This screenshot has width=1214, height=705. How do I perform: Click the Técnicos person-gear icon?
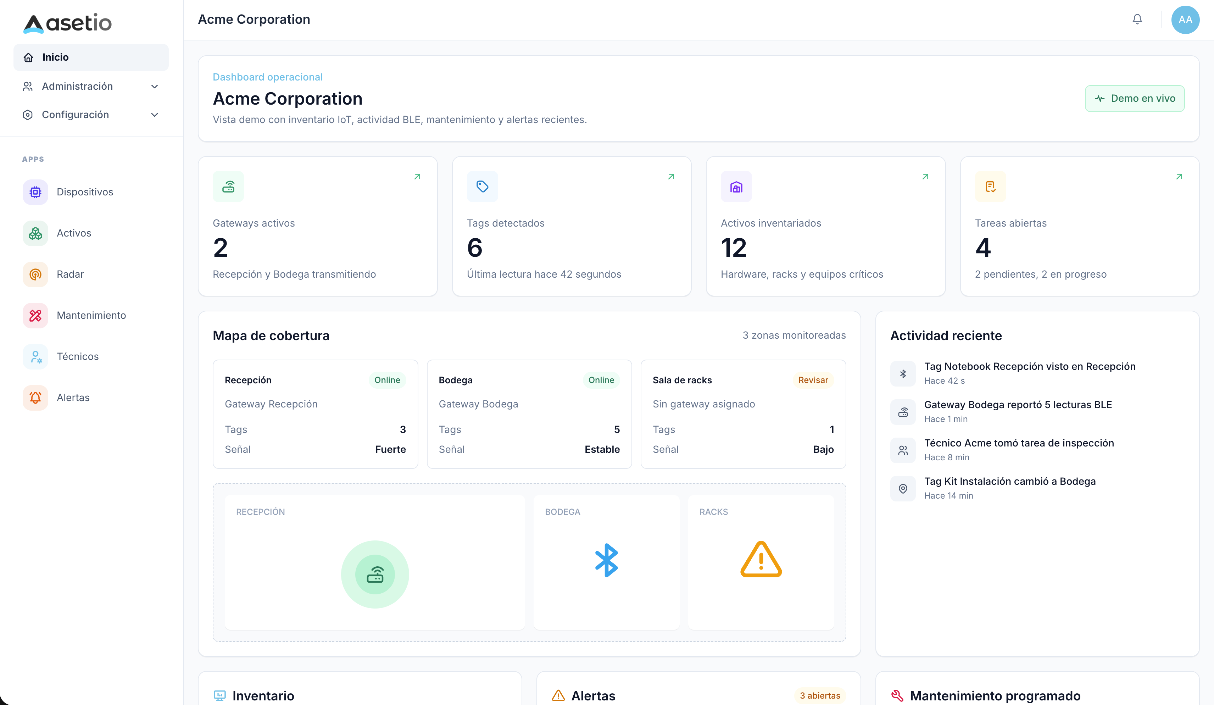(35, 357)
